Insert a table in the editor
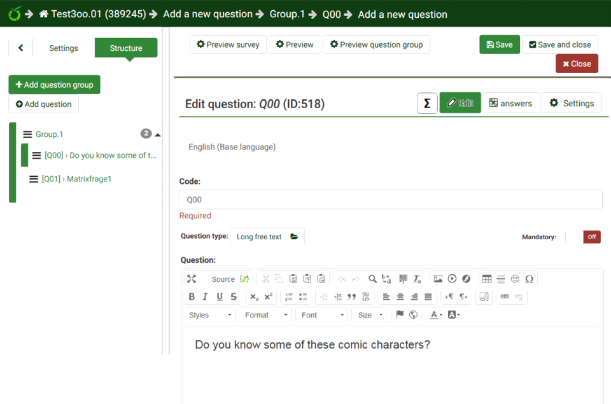Image resolution: width=611 pixels, height=404 pixels. (x=487, y=279)
